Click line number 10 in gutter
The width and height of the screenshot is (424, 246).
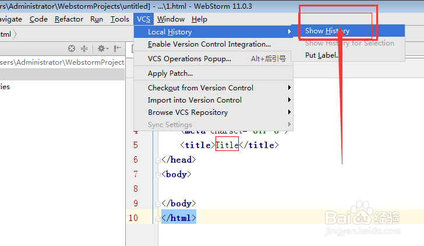[133, 218]
